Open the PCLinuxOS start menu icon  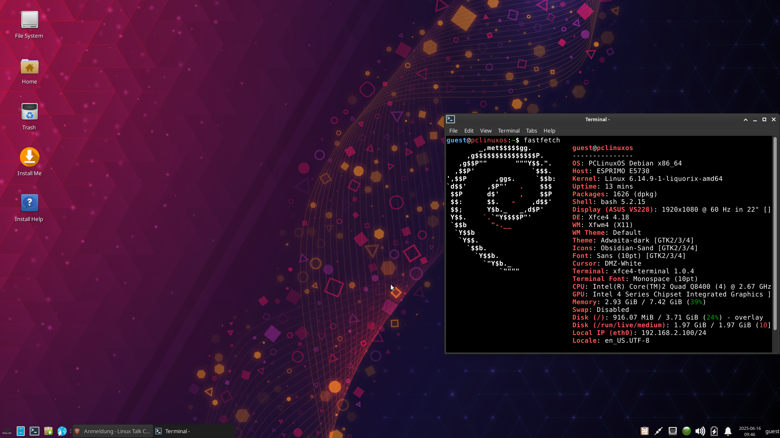[x=6, y=431]
